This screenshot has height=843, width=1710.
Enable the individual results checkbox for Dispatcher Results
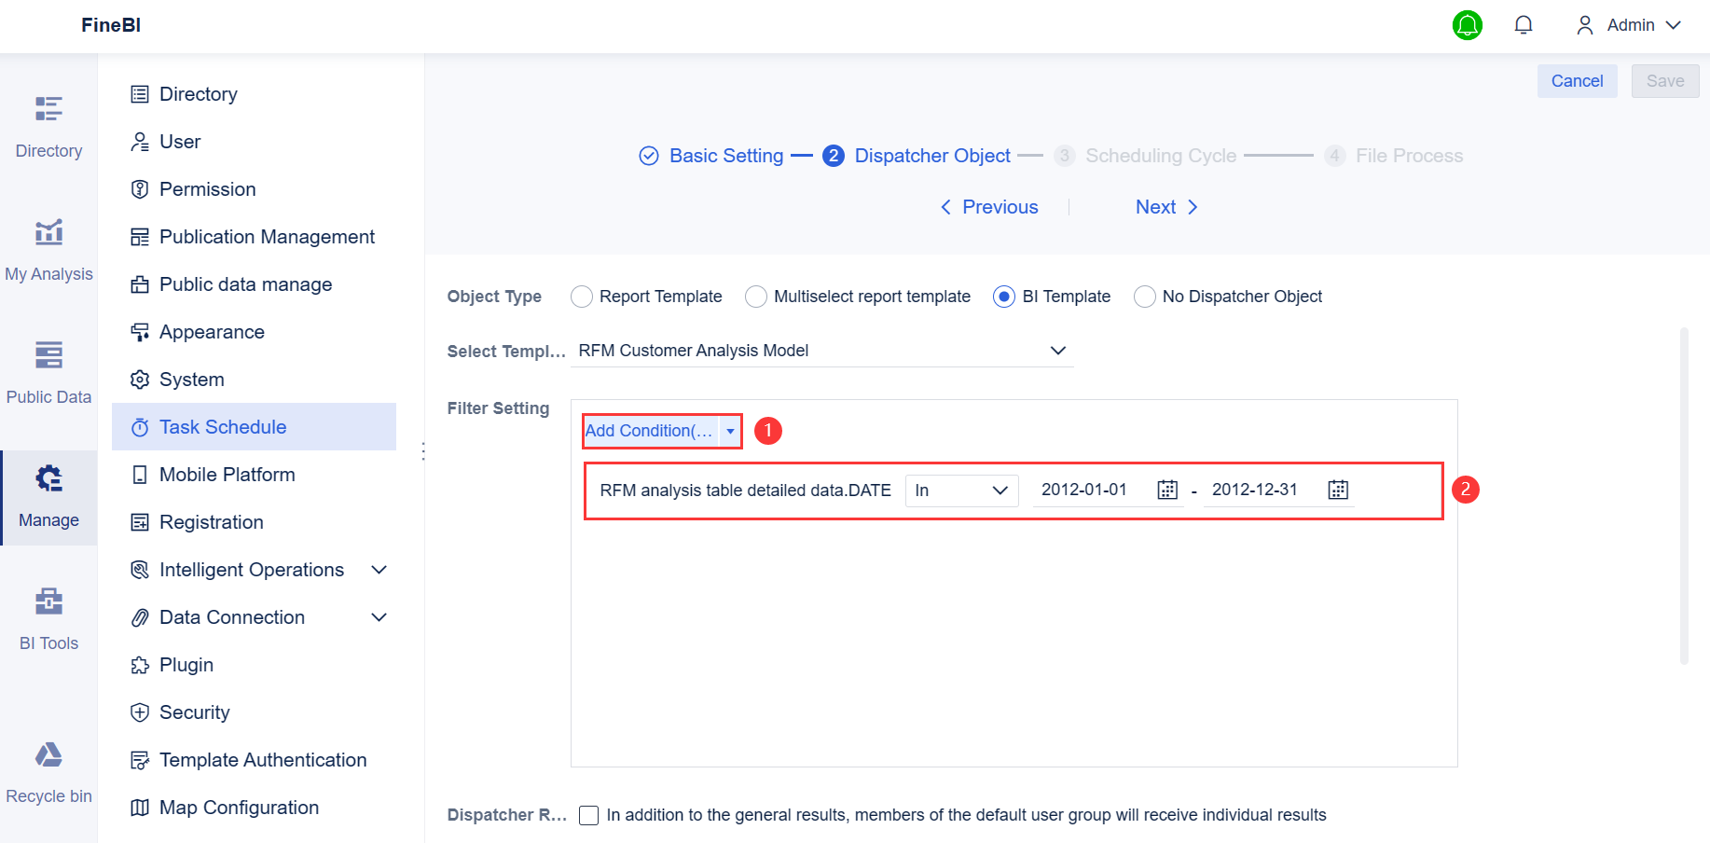(x=588, y=815)
